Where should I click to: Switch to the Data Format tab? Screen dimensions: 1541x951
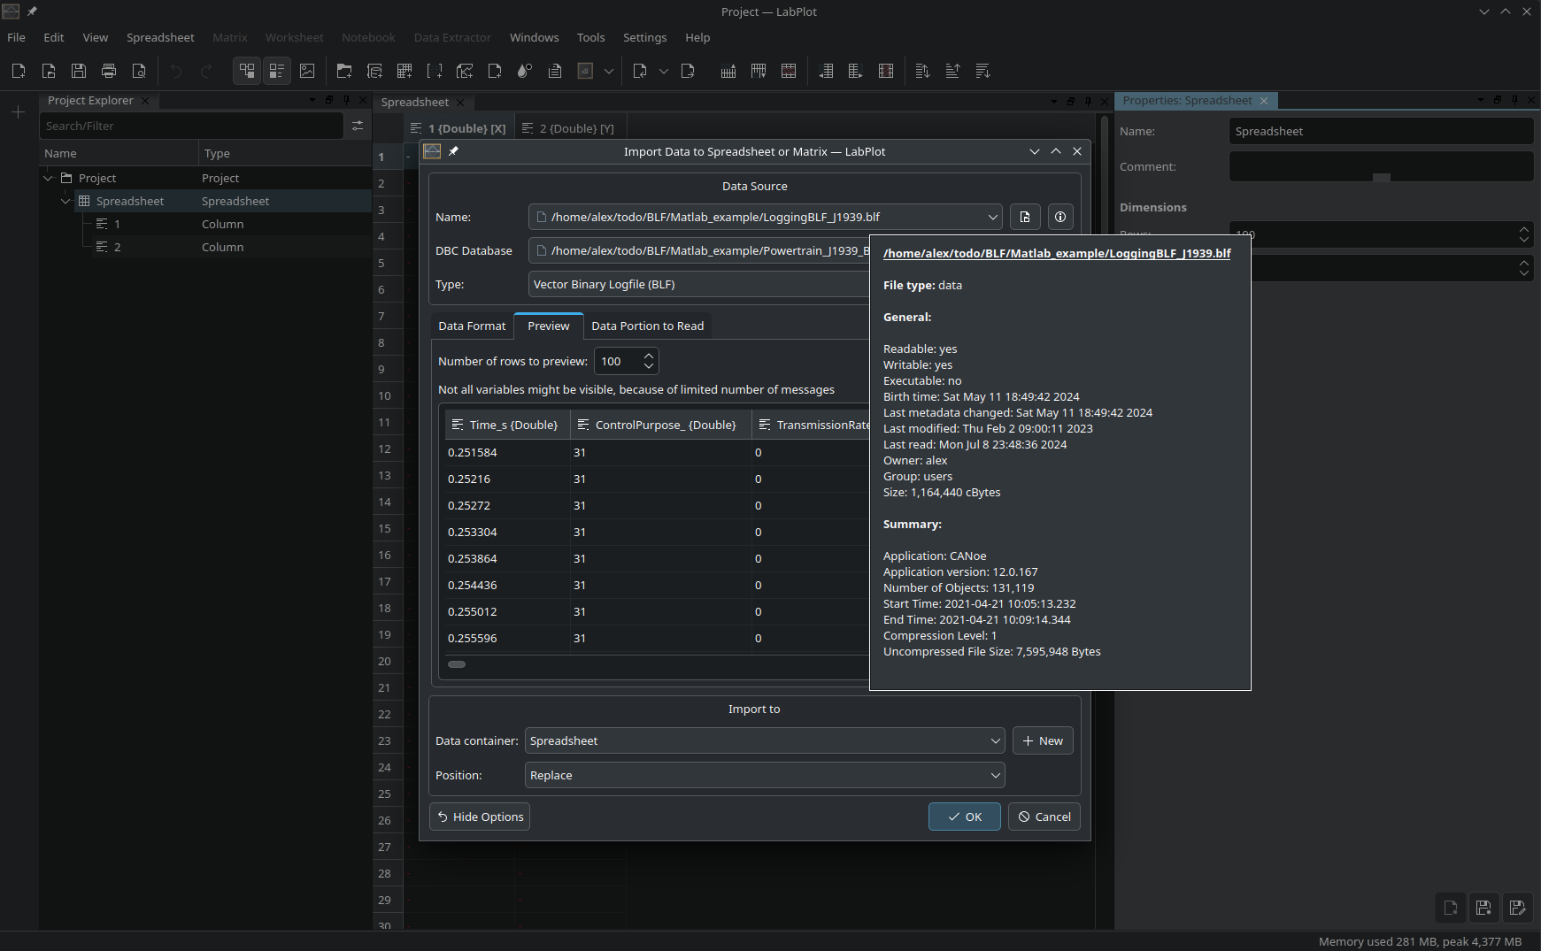472,326
